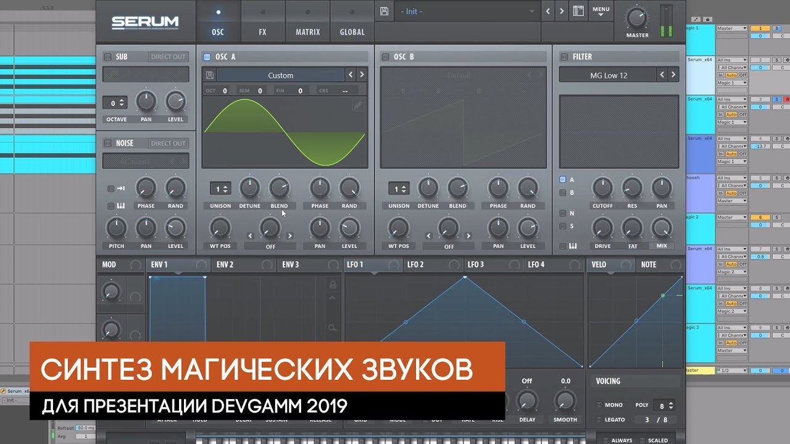
Task: Open the MENU dropdown
Action: coord(601,11)
